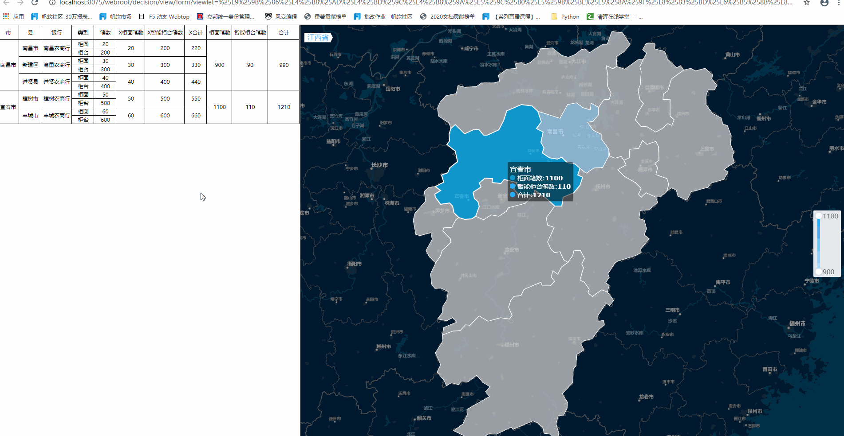The width and height of the screenshot is (844, 436).
Task: Click the 宜春市 row cell in table
Action: pos(8,107)
